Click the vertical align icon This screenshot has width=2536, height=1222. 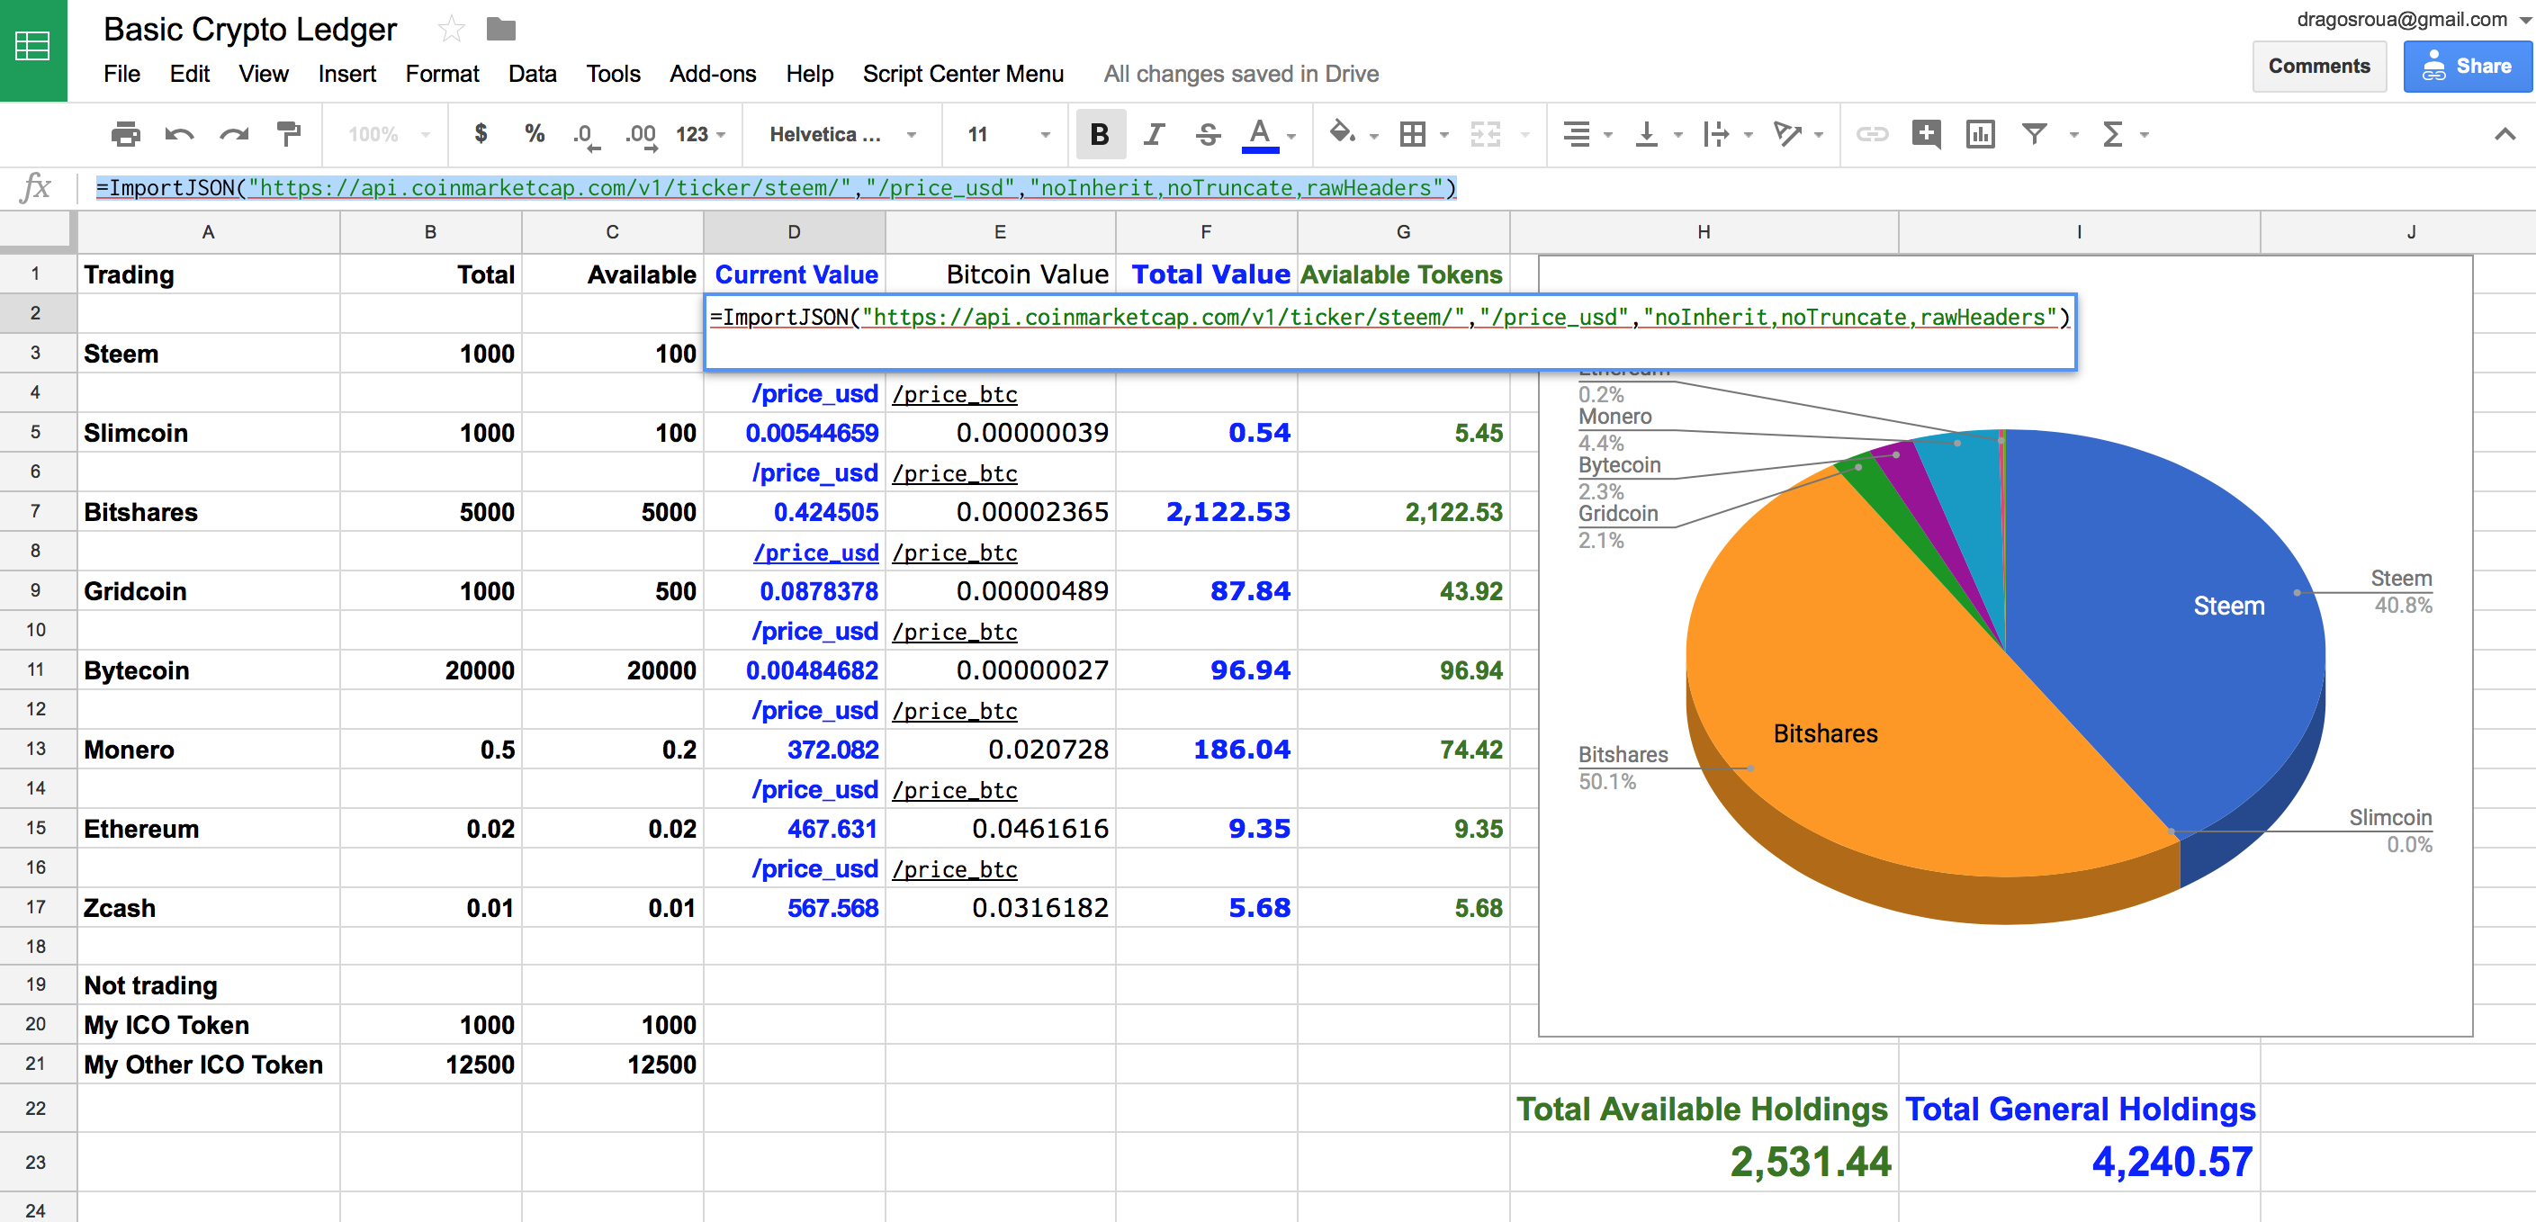click(1646, 134)
